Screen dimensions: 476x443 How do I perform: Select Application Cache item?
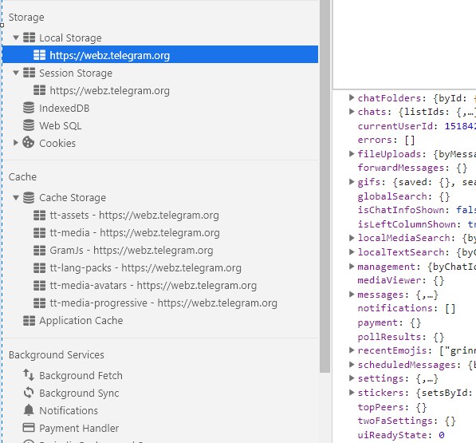[x=81, y=321]
